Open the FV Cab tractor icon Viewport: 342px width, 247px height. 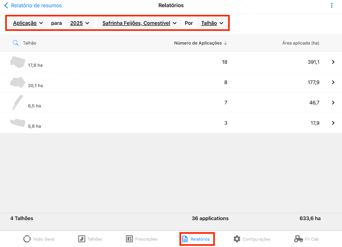point(299,239)
